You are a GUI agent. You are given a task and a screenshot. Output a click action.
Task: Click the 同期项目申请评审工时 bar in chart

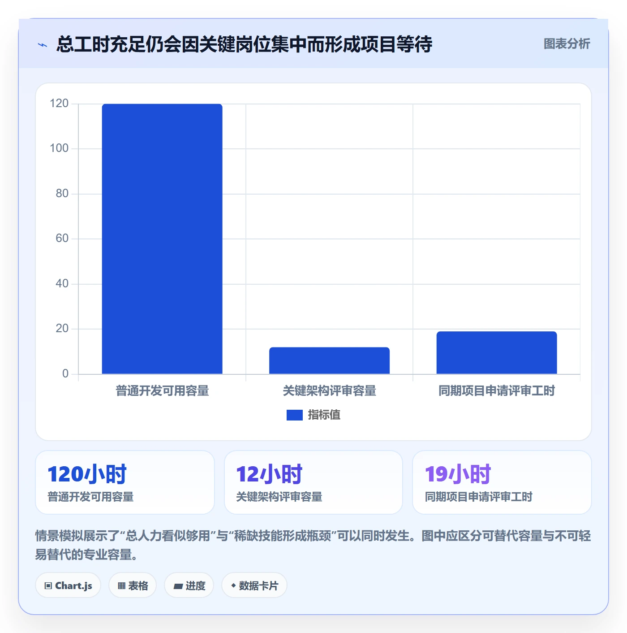coord(497,353)
